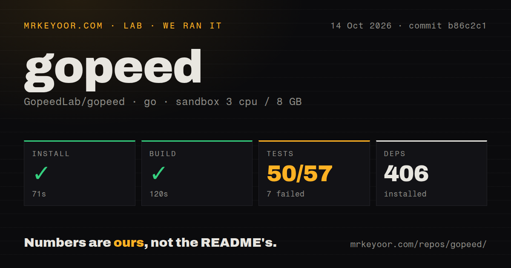Click the 71s install duration
Screen dimensions: 511x268
[x=39, y=194]
